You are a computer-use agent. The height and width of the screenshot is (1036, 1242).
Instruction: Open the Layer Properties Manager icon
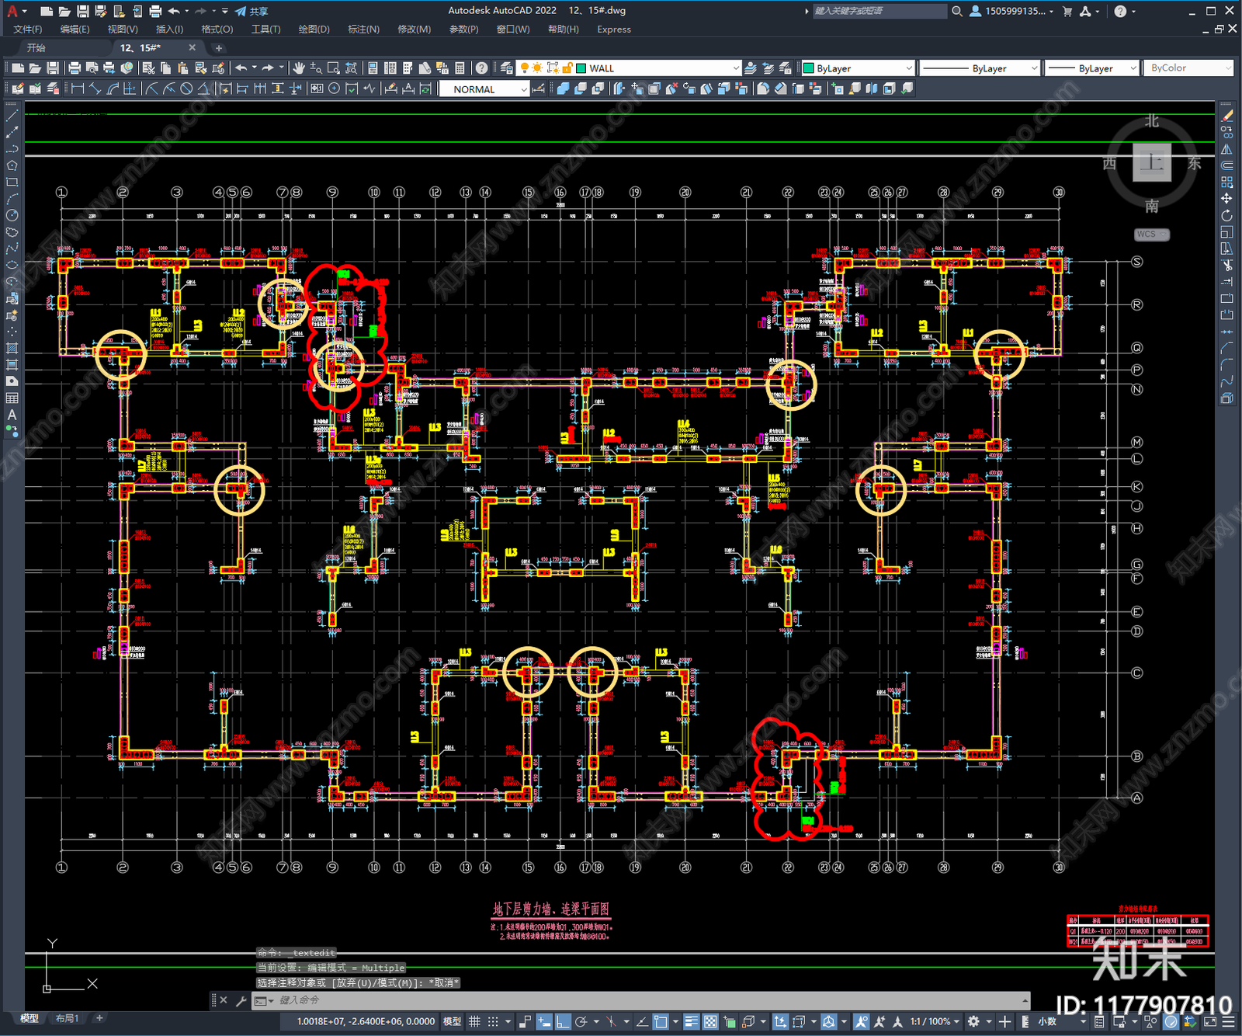pyautogui.click(x=506, y=68)
